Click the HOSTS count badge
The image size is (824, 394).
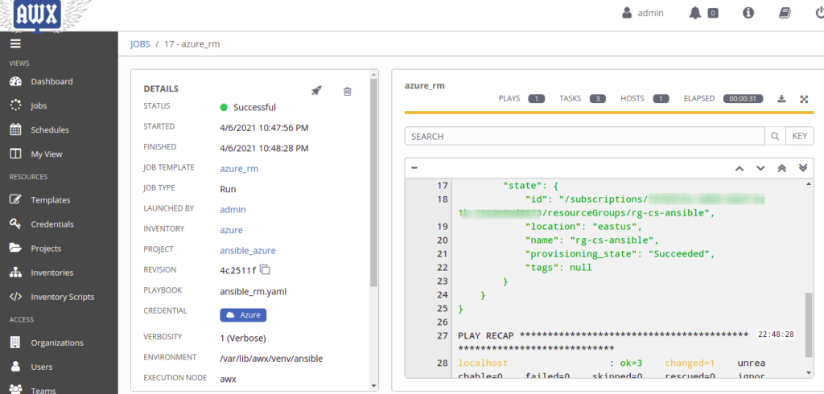[661, 99]
